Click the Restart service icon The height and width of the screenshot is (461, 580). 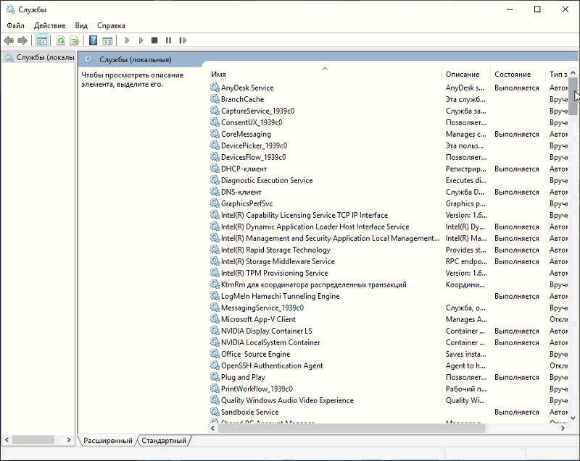click(183, 41)
